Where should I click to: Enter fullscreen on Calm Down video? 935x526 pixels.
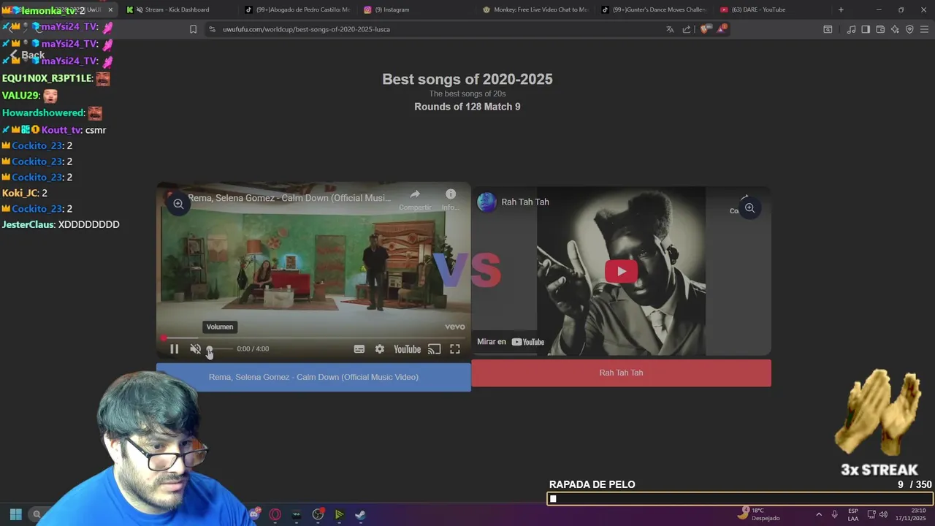click(x=454, y=349)
